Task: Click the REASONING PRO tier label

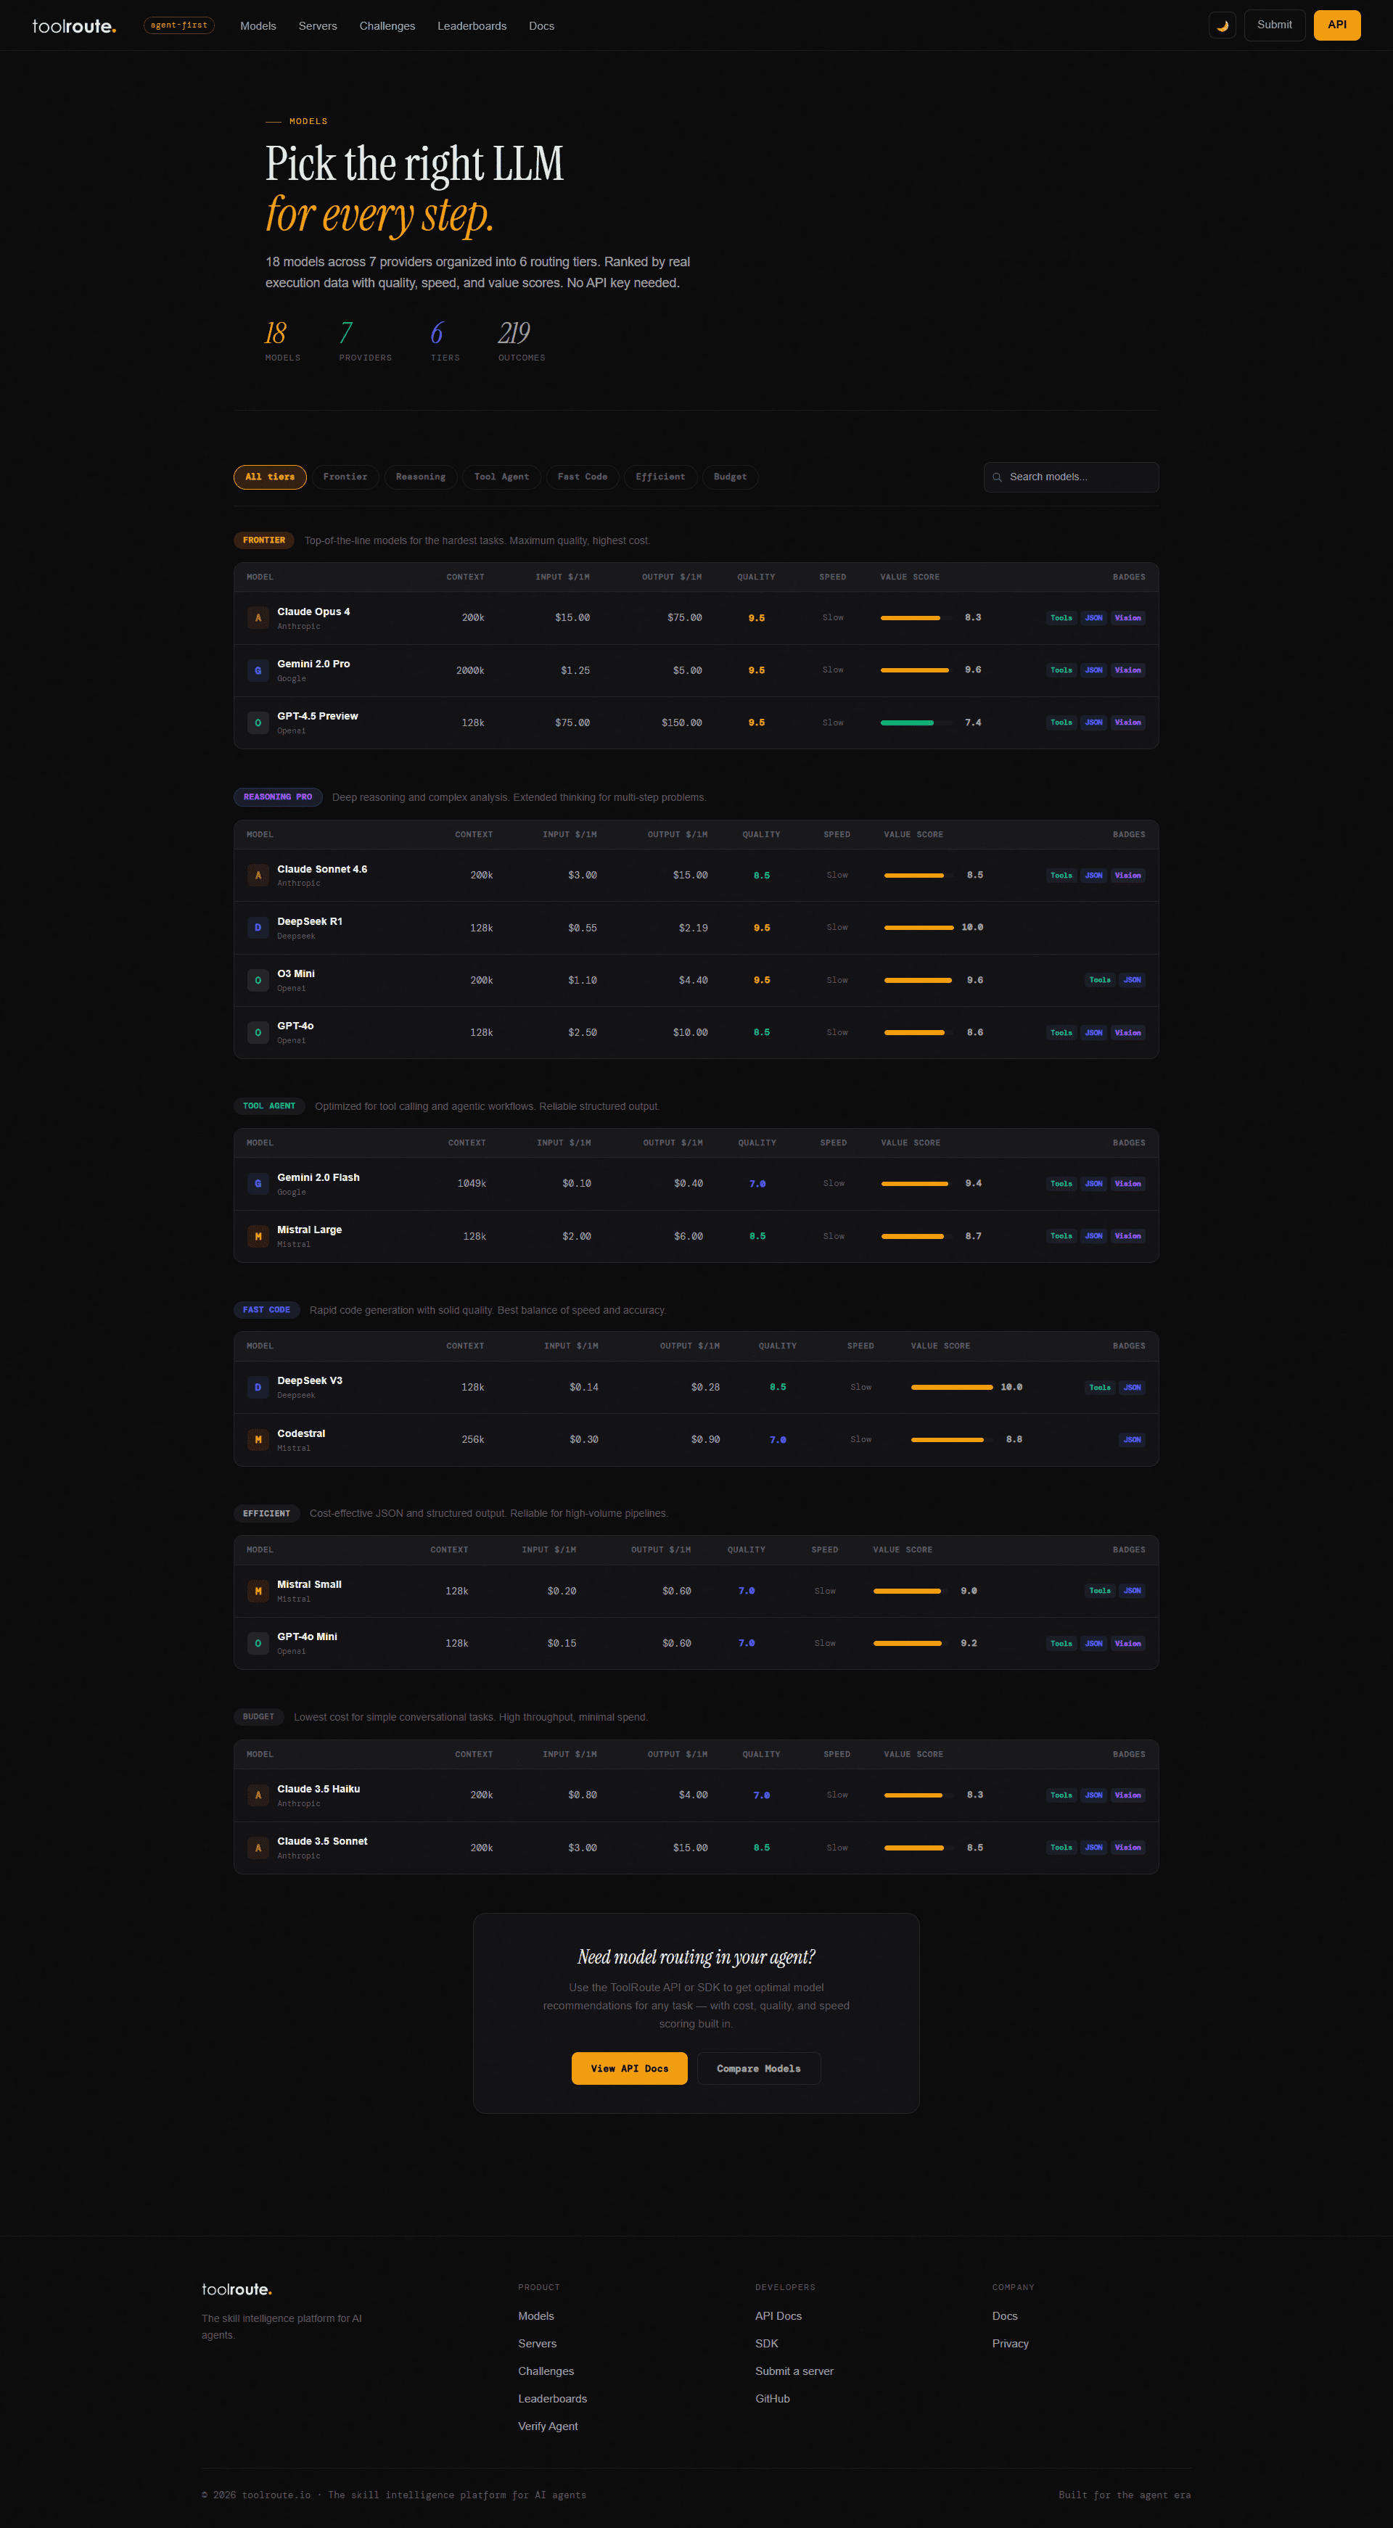Action: tap(278, 797)
